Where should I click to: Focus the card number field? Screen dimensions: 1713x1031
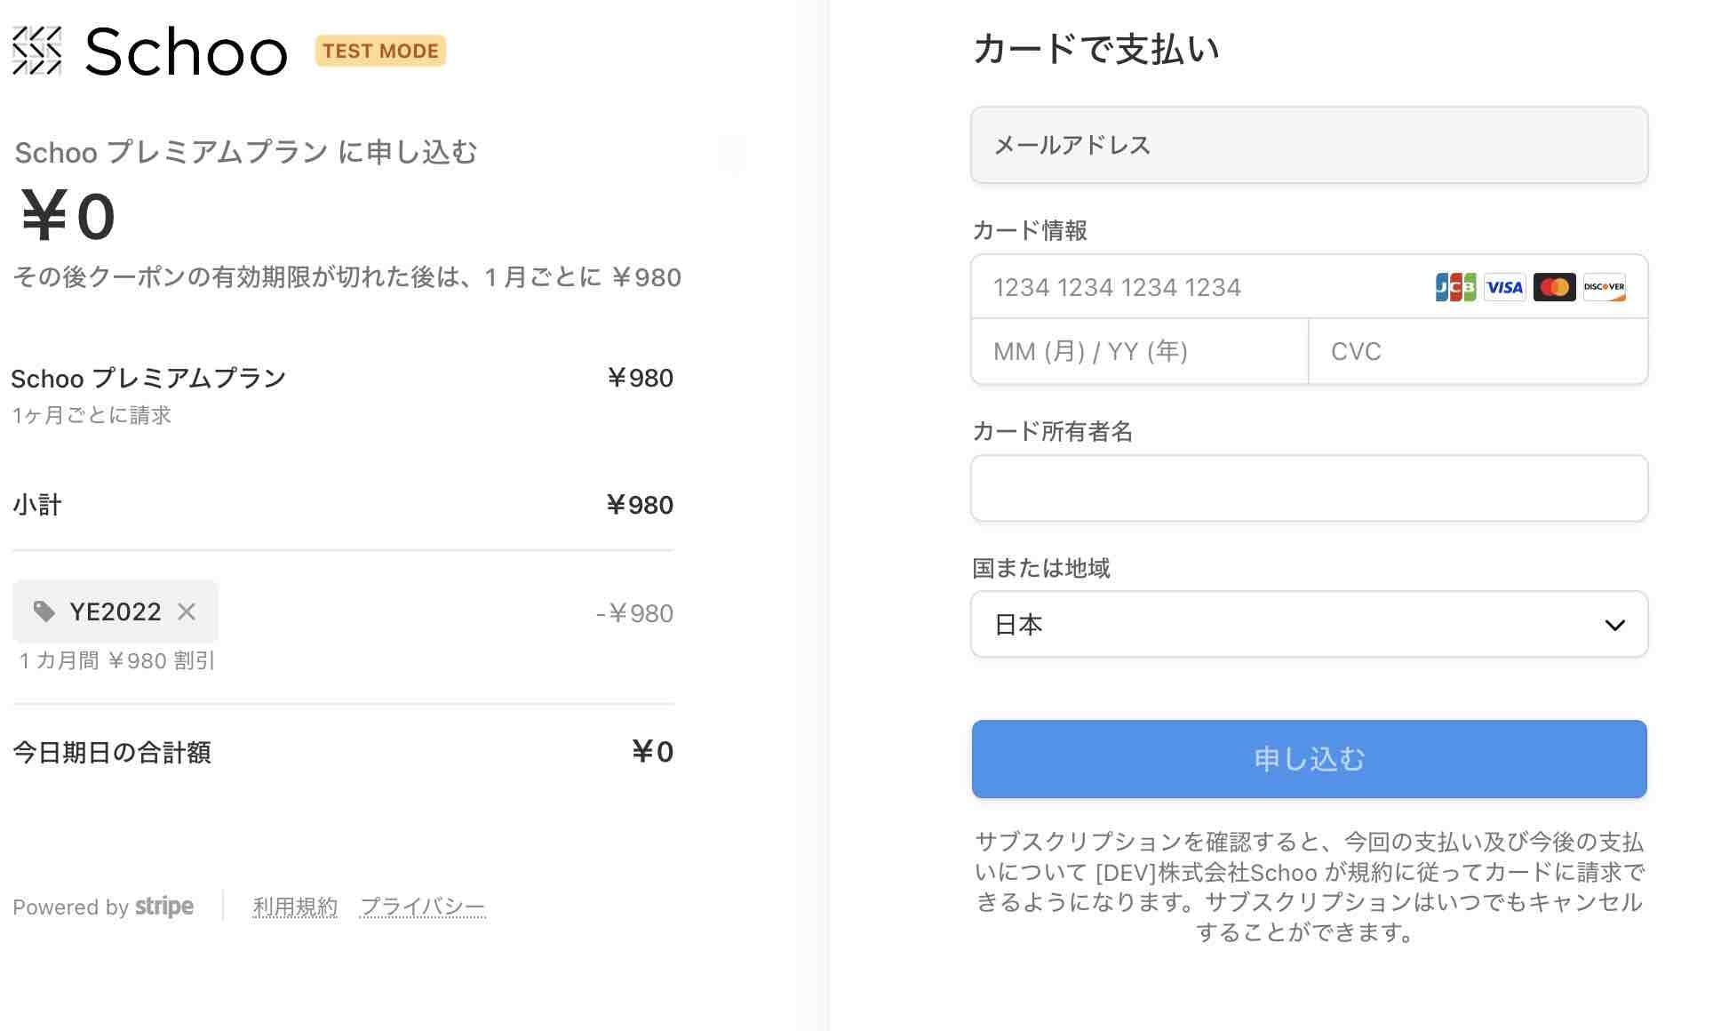click(x=1309, y=287)
